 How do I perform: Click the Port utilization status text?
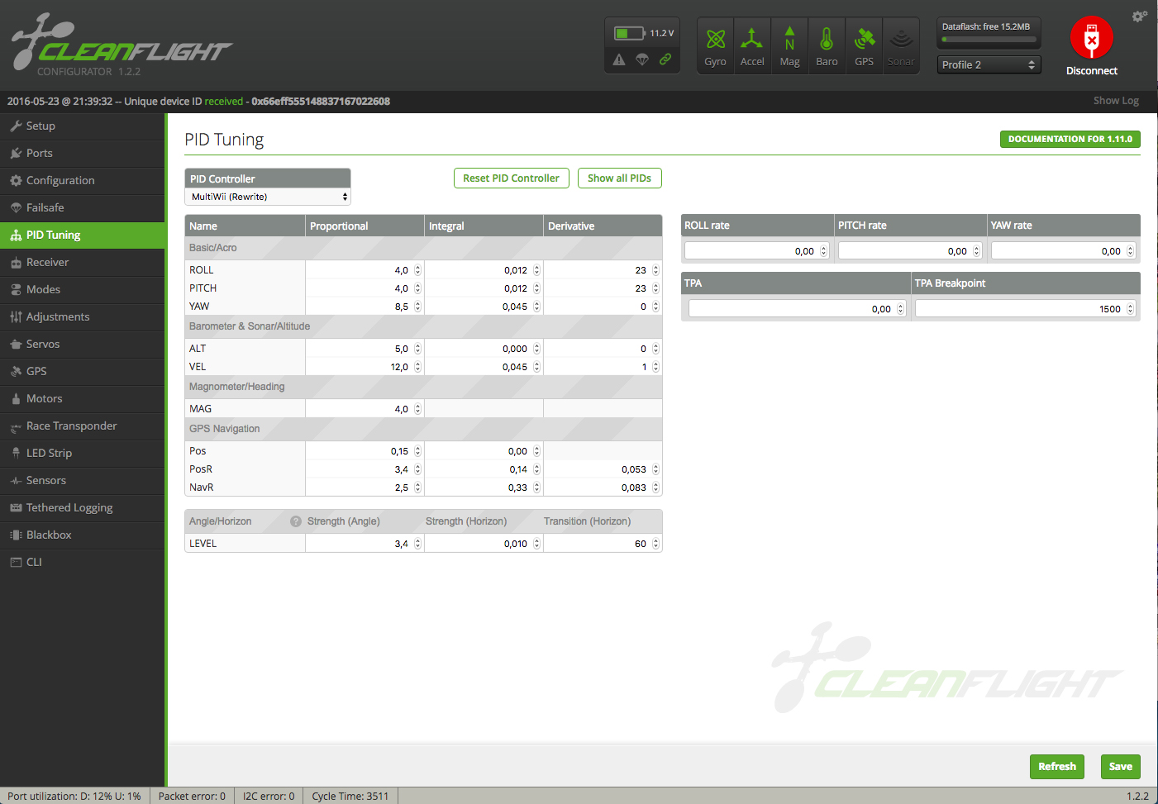74,797
